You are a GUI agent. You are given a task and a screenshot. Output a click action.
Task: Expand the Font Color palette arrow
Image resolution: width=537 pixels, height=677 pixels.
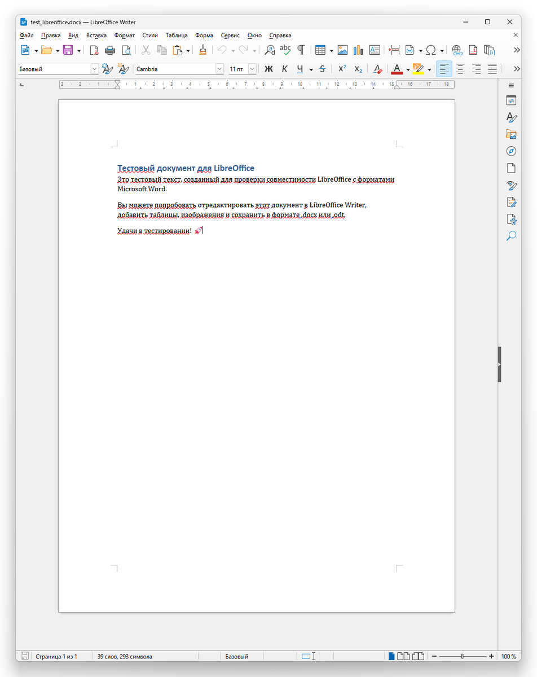(x=408, y=69)
